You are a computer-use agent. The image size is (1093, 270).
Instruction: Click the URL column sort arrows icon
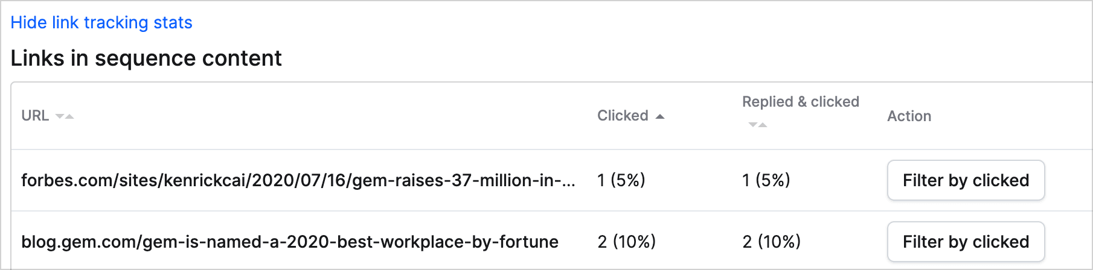coord(65,116)
